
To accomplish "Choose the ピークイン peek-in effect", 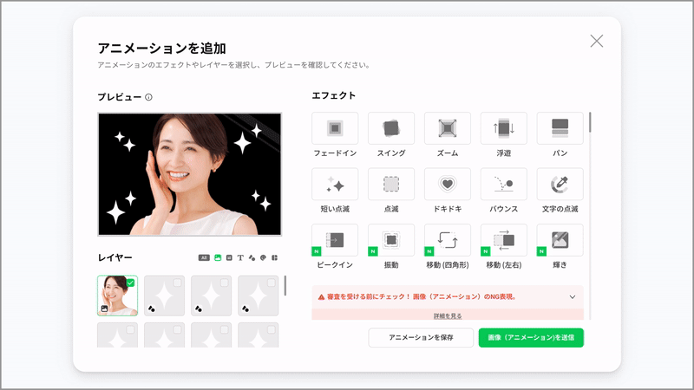I will click(335, 240).
